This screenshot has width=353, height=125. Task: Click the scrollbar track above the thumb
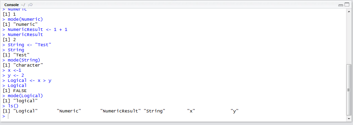click(349, 39)
